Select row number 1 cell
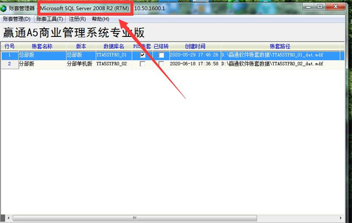 (x=10, y=55)
